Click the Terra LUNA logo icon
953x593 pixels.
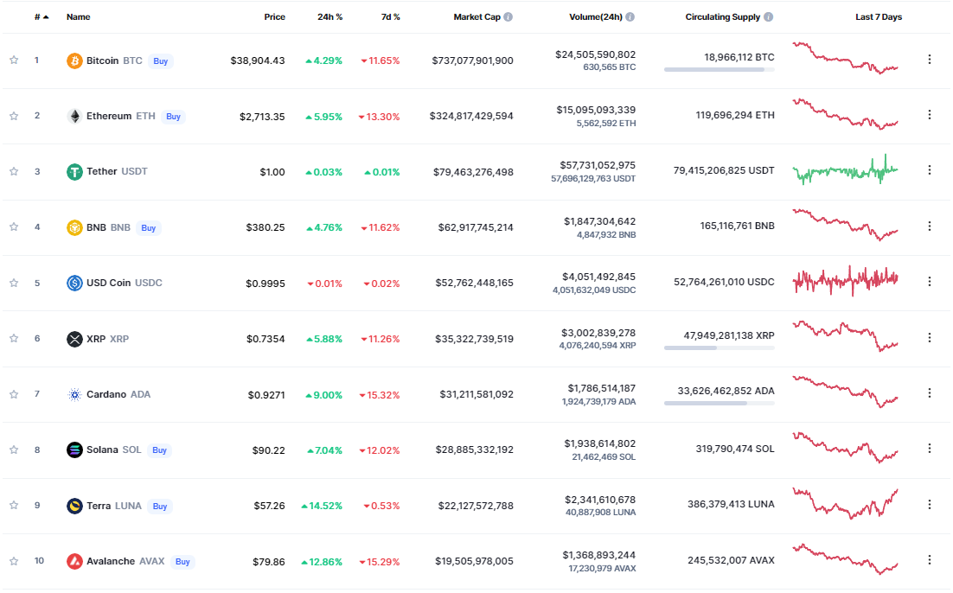coord(74,506)
